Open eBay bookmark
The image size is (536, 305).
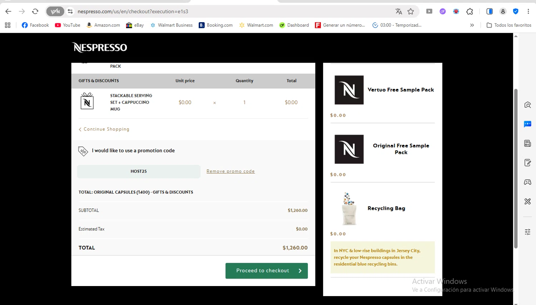135,25
